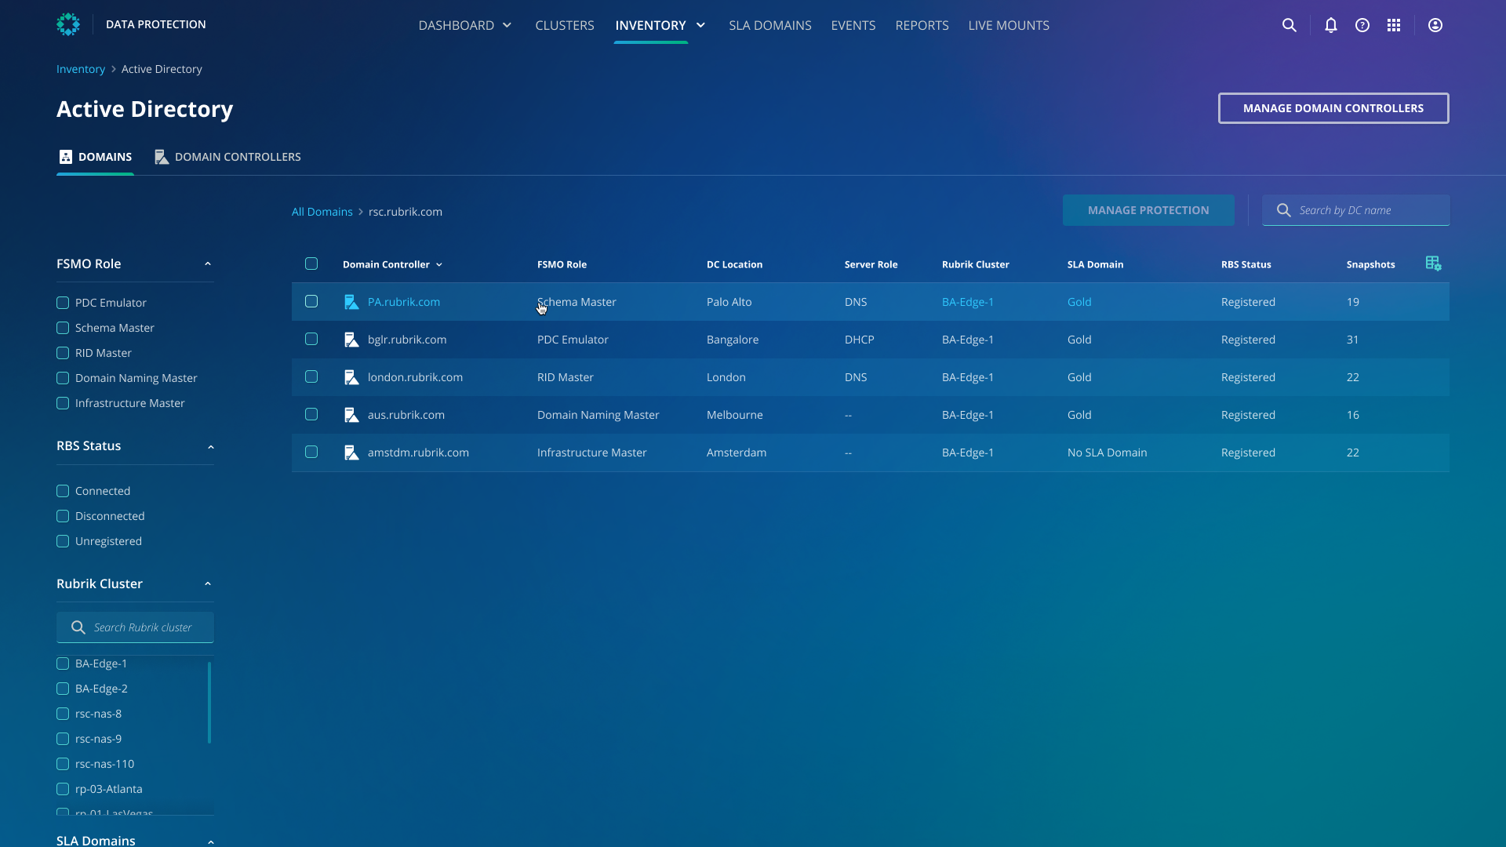This screenshot has height=847, width=1506.
Task: Click the magnifier in Search Rubrik cluster
Action: (x=78, y=627)
